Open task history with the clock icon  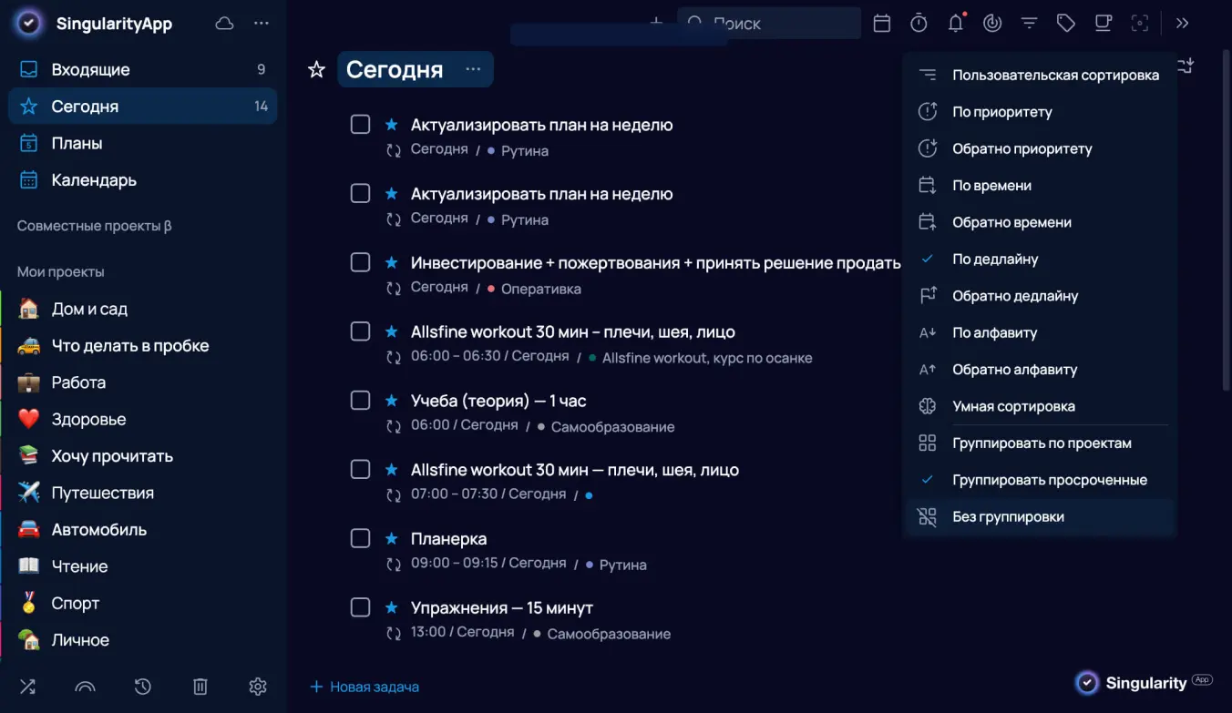142,687
